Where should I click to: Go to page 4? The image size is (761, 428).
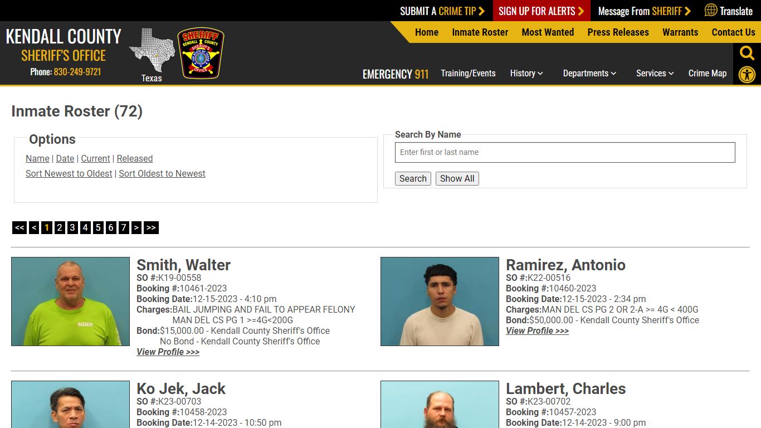[85, 227]
